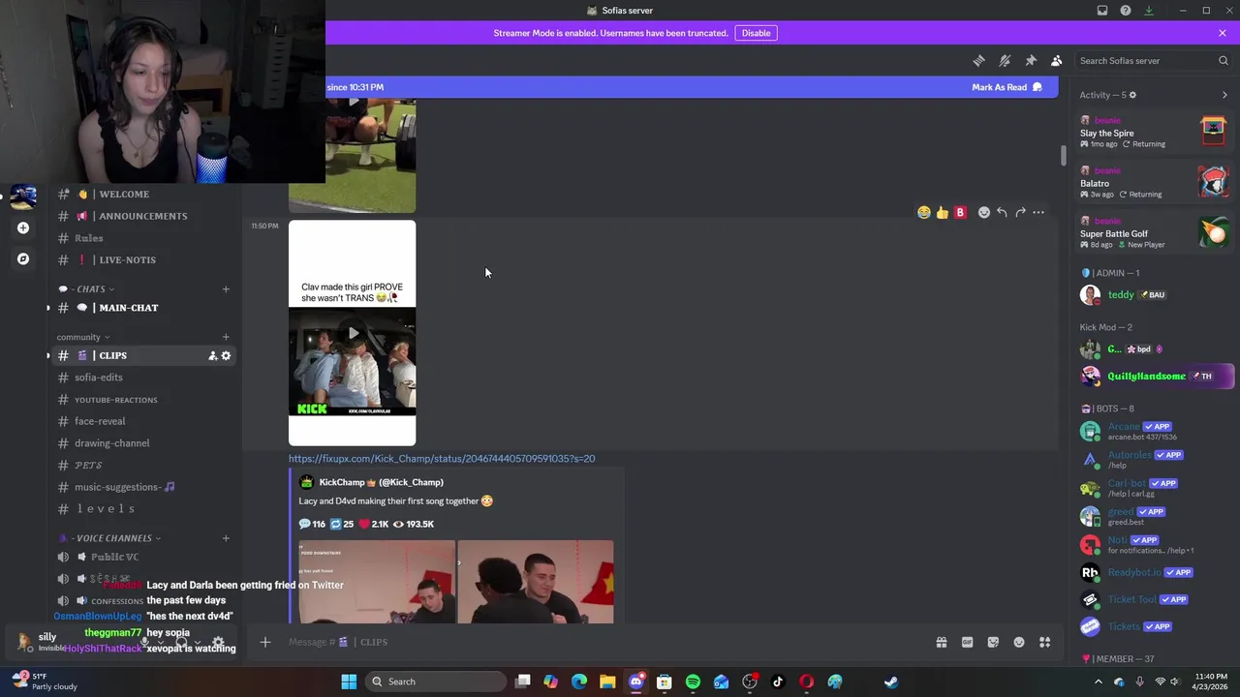Open Slay the Spire activity card
This screenshot has width=1240, height=697.
(x=1155, y=133)
